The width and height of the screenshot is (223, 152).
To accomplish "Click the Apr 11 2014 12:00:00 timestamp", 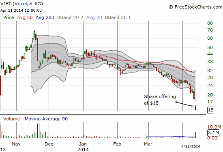I will 21,11.
